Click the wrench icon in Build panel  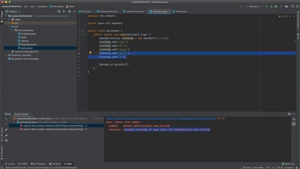coord(6,130)
